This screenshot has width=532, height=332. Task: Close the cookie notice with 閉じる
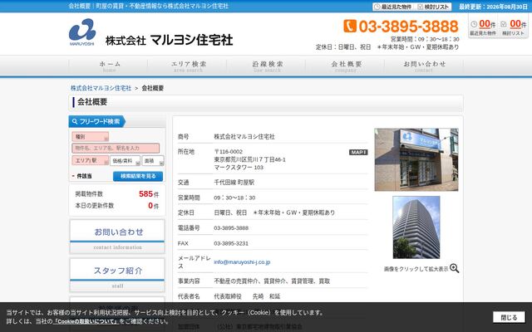pos(509,317)
